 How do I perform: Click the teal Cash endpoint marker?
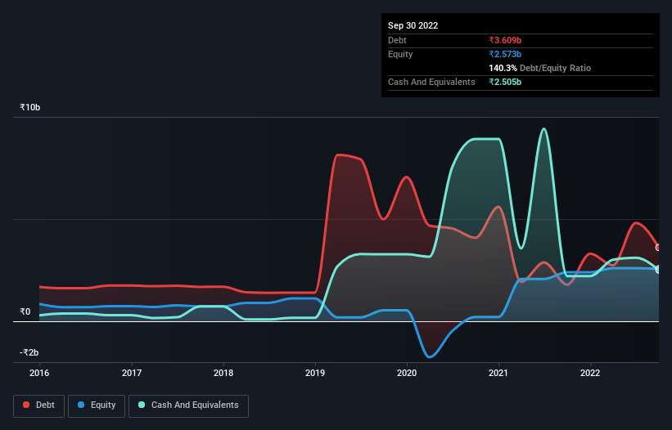(659, 270)
